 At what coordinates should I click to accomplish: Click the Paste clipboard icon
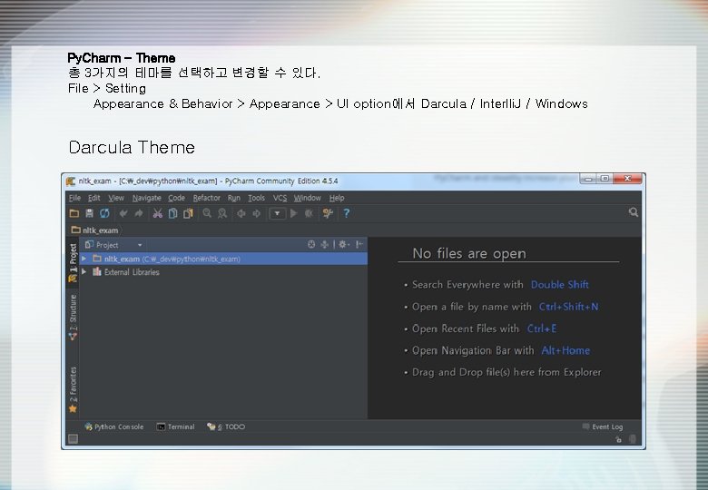click(188, 213)
